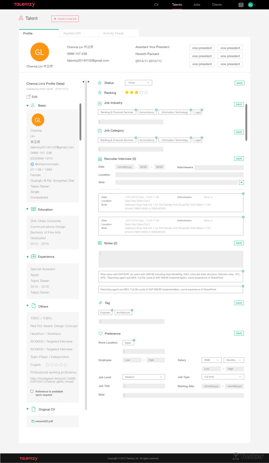The image size is (269, 463).
Task: Rate English proficiency with first star
Action: pyautogui.click(x=47, y=365)
